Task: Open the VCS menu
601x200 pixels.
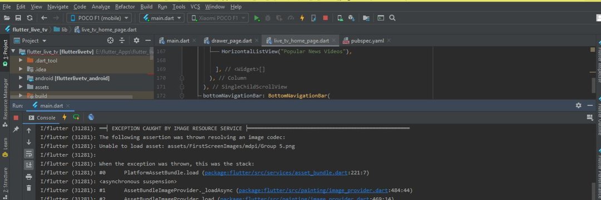Action: (x=195, y=7)
